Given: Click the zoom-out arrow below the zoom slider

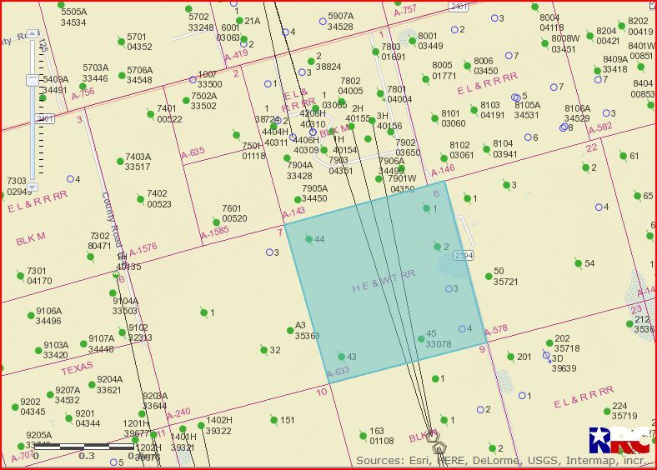Looking at the screenshot, I should click(33, 187).
